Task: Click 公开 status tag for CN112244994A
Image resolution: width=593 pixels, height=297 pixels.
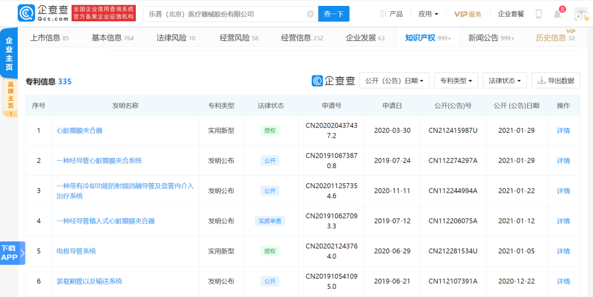Action: (270, 191)
